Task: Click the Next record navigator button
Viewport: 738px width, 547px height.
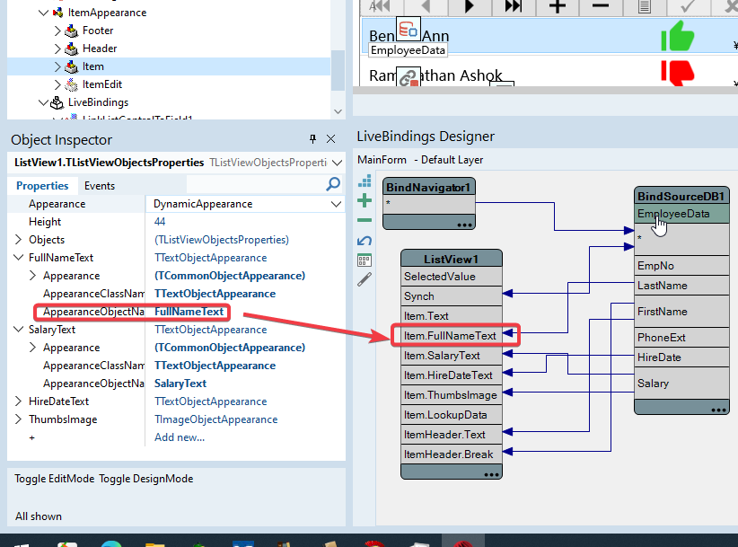Action: [469, 6]
